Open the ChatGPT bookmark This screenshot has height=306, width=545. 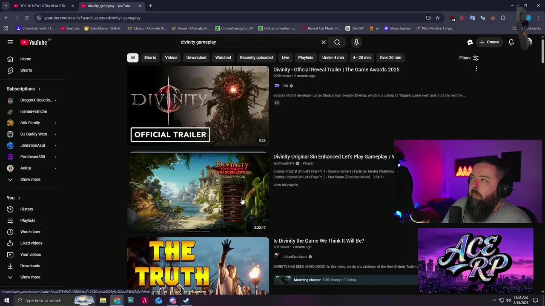coord(355,28)
